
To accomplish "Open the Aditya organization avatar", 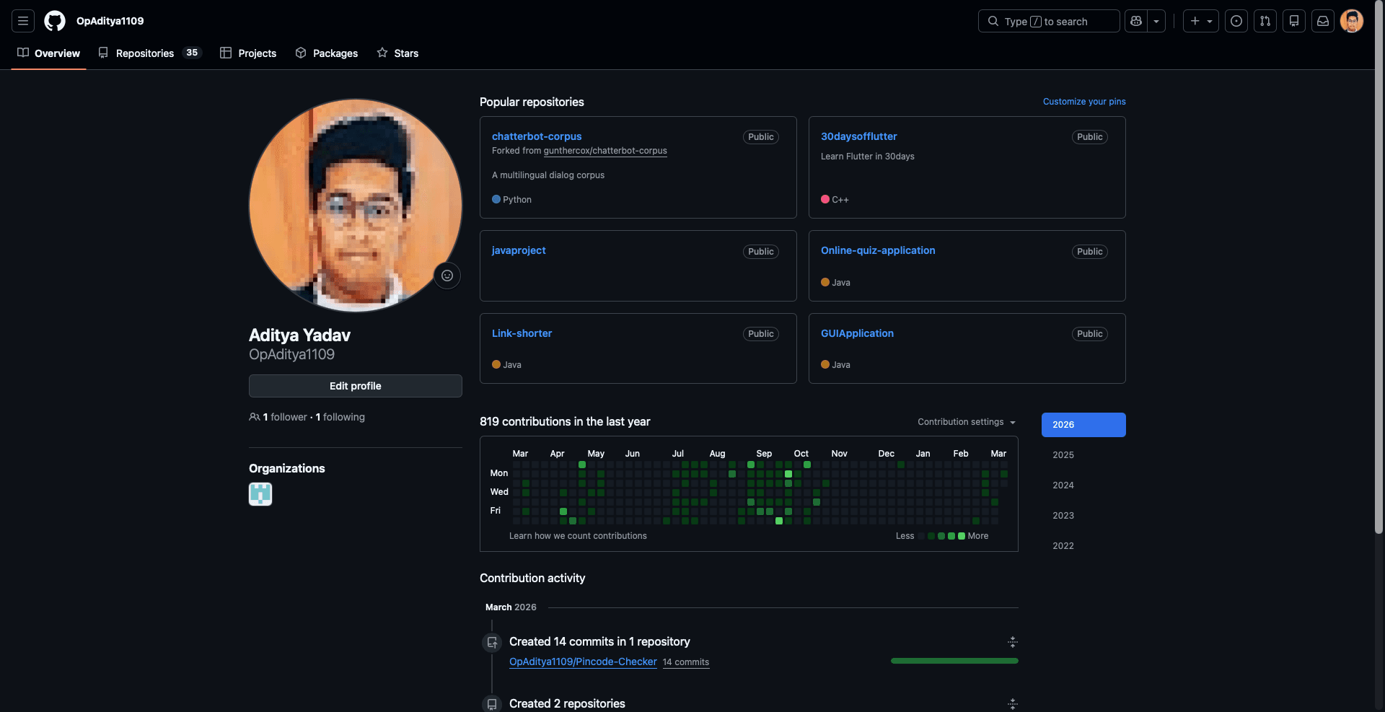I will click(260, 494).
